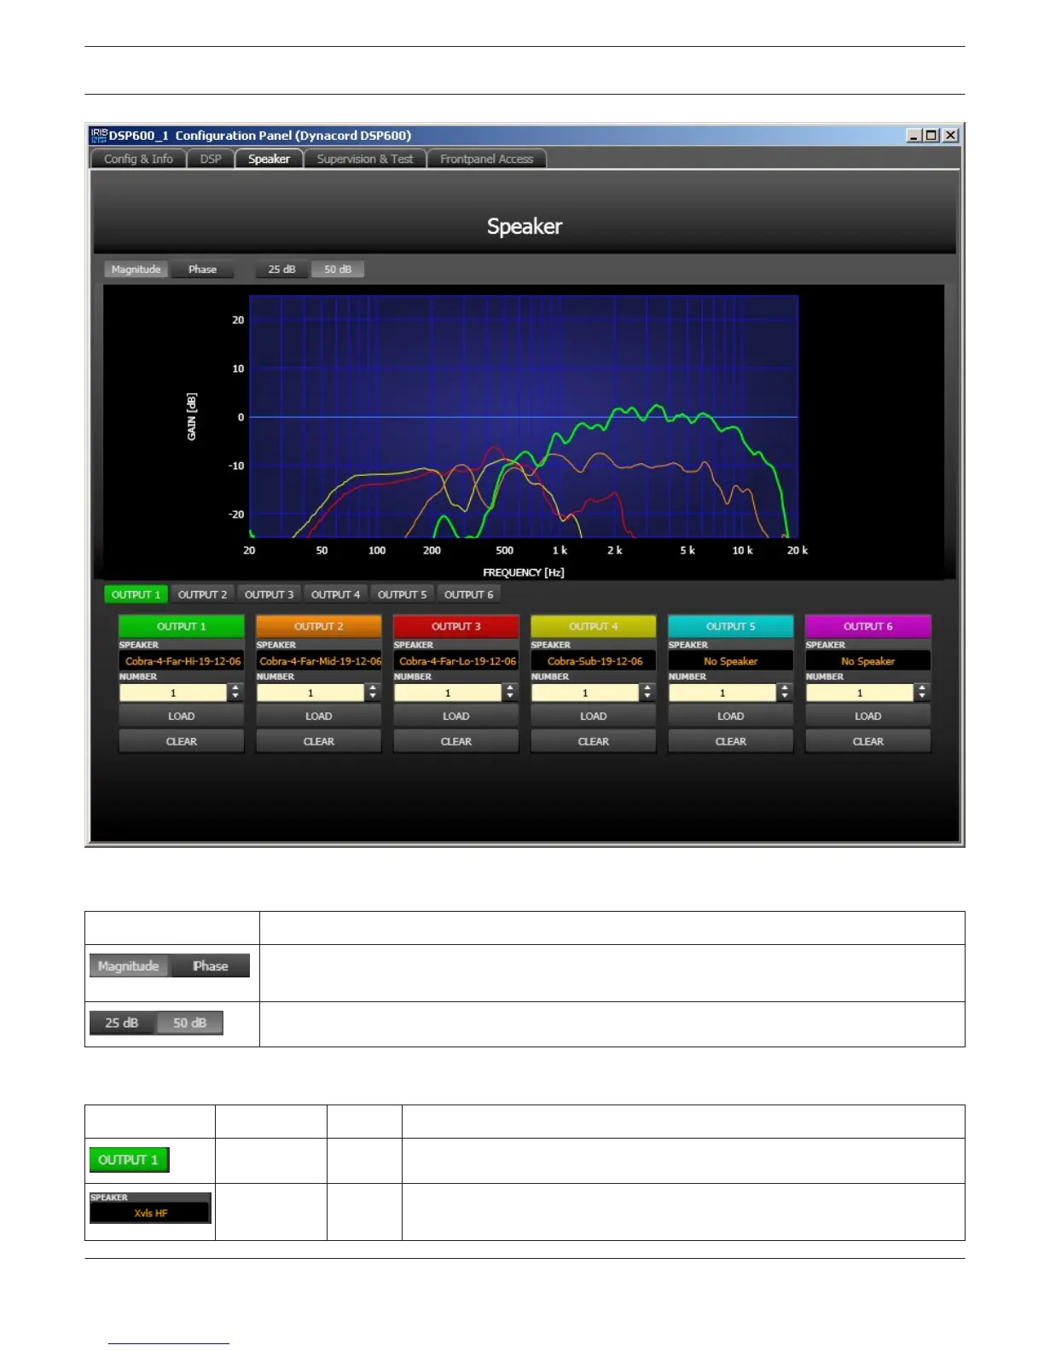The width and height of the screenshot is (1044, 1351).
Task: Decrease the NUMBER value for OUTPUT 4
Action: 647,697
